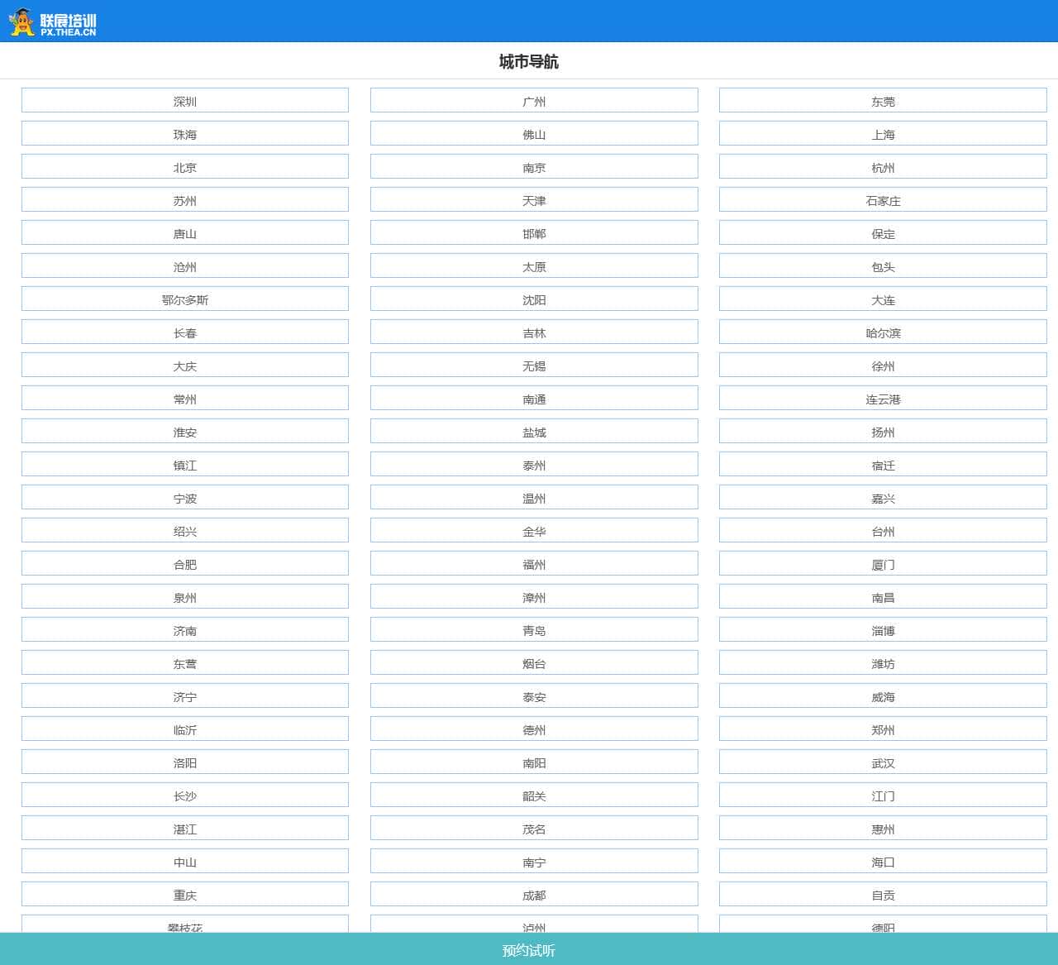This screenshot has height=965, width=1058.
Task: Open the 泰州 city link
Action: 534,465
